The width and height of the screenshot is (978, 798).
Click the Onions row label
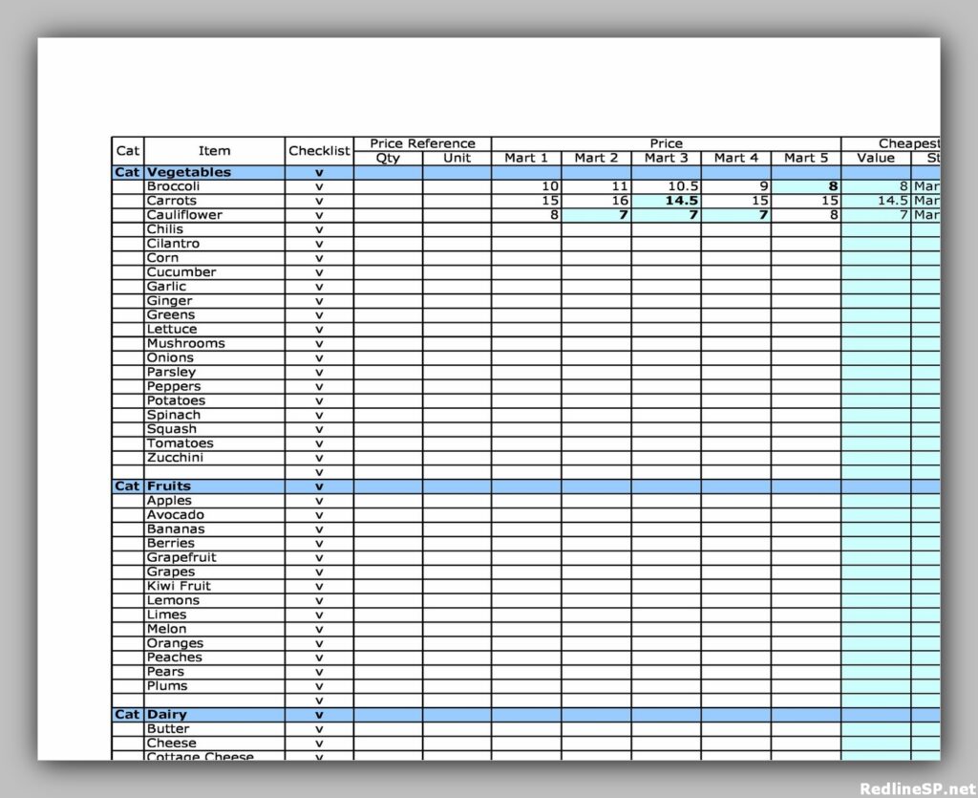(x=170, y=357)
